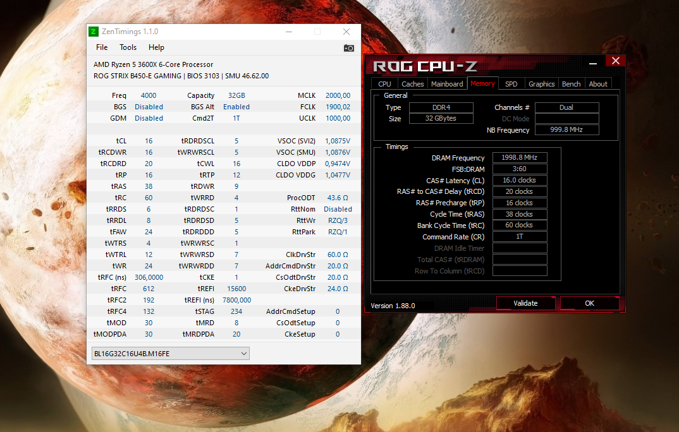This screenshot has width=679, height=432.
Task: Close the ROG CPU-Z window
Action: [615, 61]
